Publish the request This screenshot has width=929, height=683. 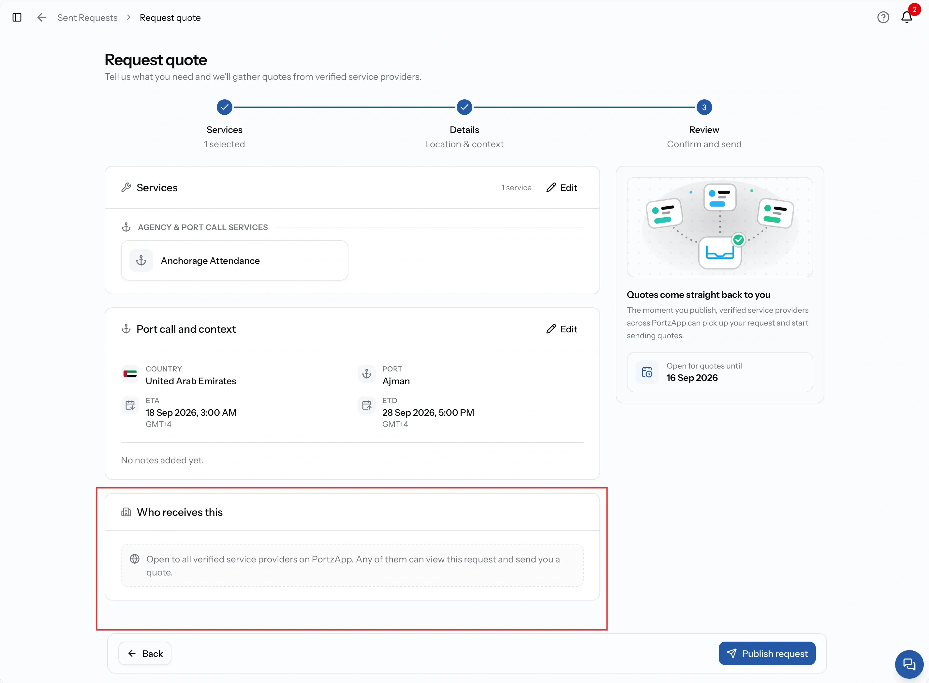767,654
